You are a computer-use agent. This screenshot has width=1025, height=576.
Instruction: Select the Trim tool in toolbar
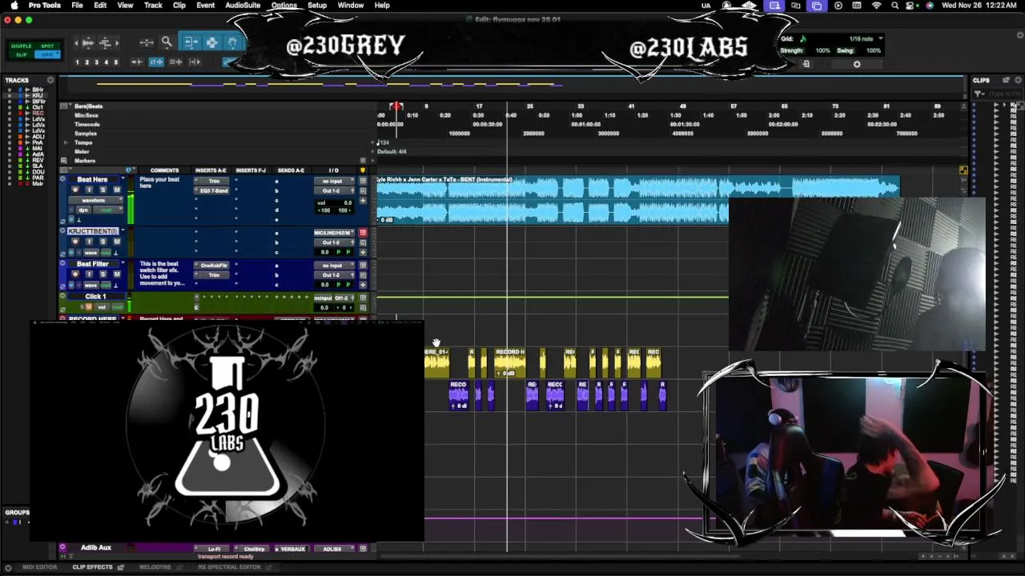[191, 42]
